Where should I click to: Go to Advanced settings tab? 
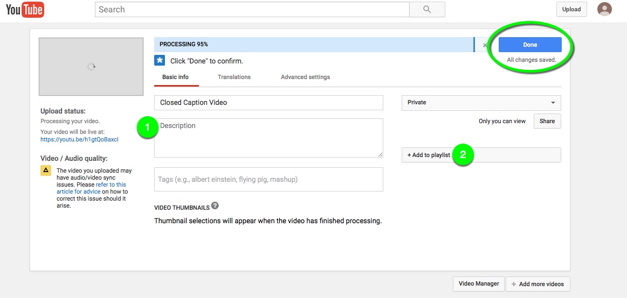click(305, 77)
